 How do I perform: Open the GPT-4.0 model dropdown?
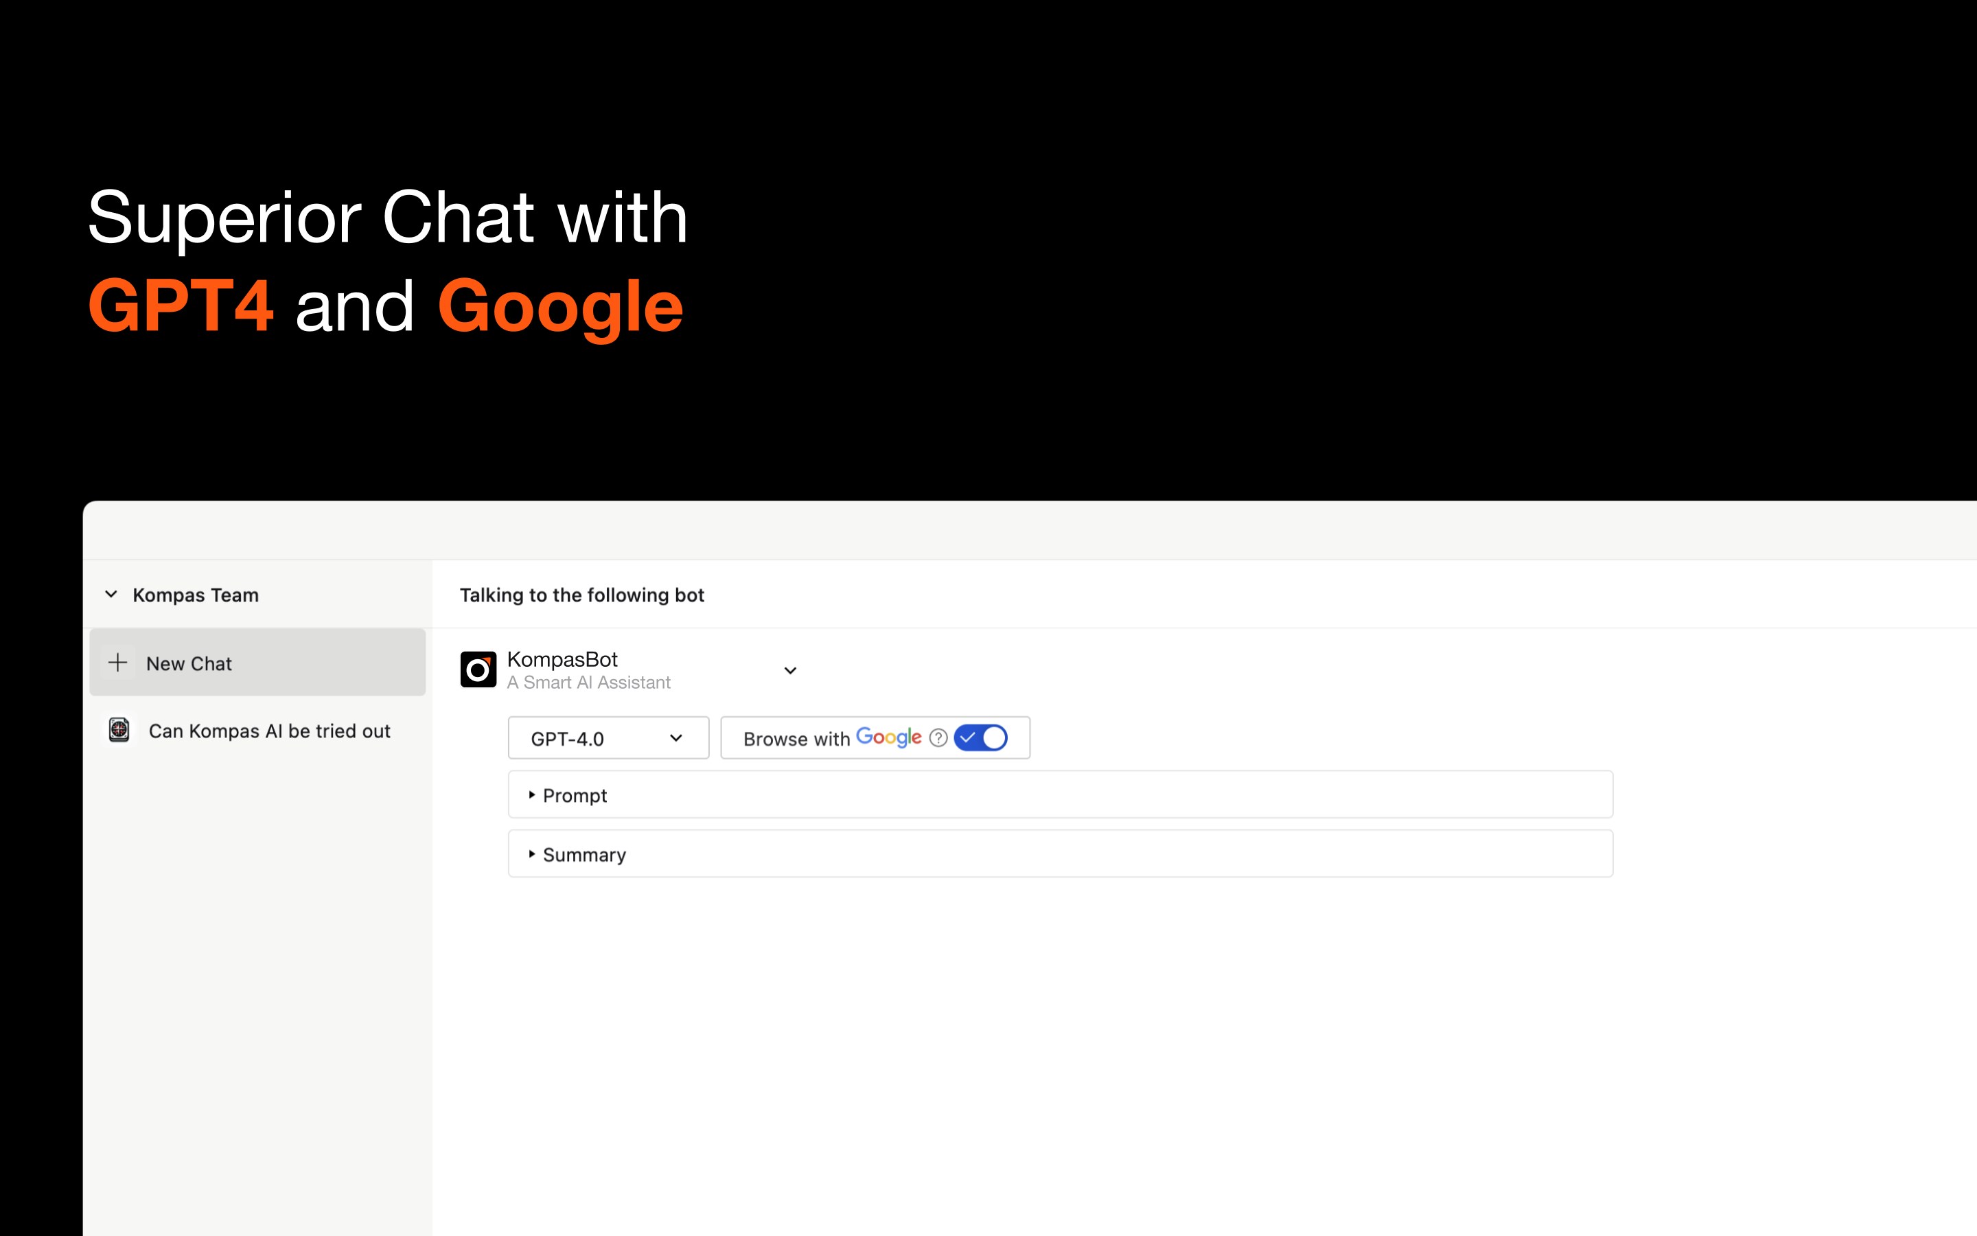(608, 738)
